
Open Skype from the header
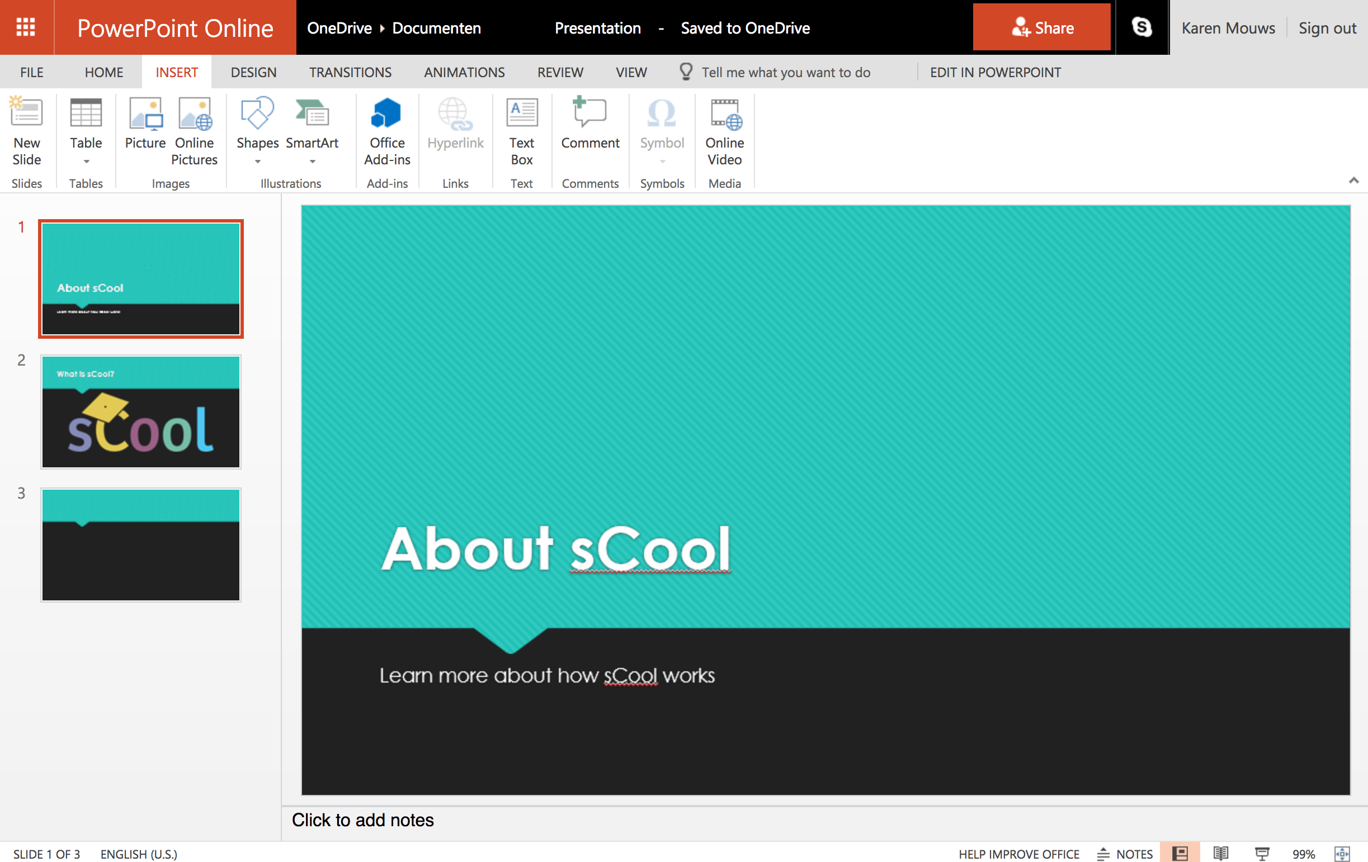click(1141, 27)
